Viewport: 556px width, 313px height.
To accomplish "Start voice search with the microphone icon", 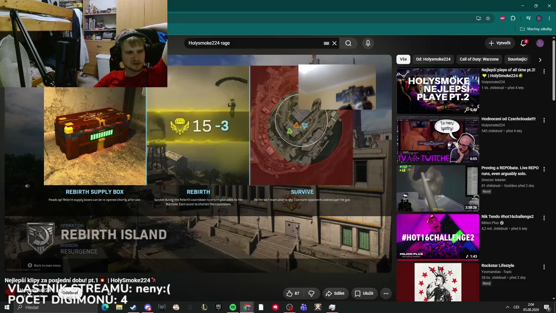I will (x=368, y=43).
